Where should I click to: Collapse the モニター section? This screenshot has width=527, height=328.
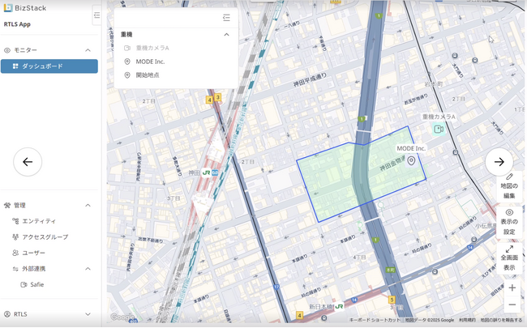[88, 50]
